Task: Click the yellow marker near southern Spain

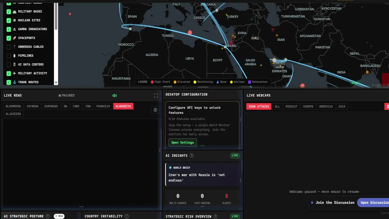Action: [x=130, y=29]
